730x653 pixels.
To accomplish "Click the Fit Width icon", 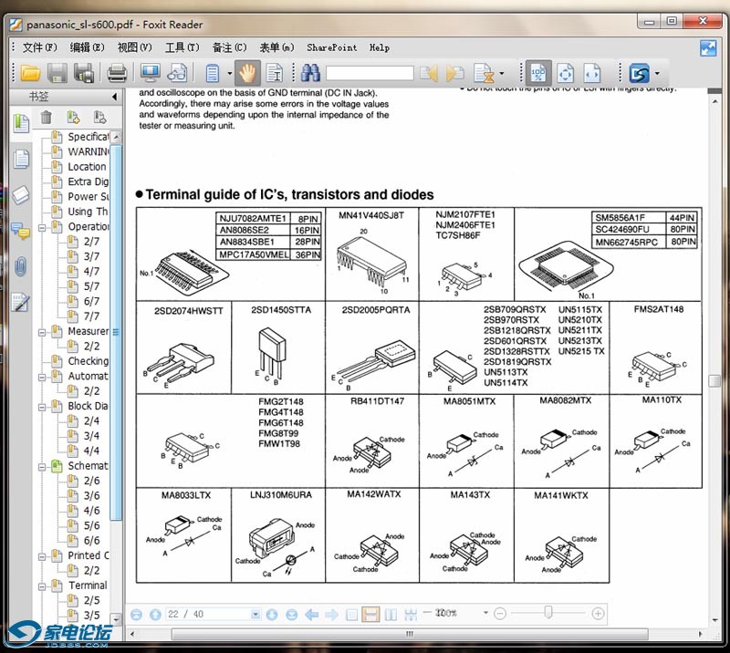I will tap(591, 73).
